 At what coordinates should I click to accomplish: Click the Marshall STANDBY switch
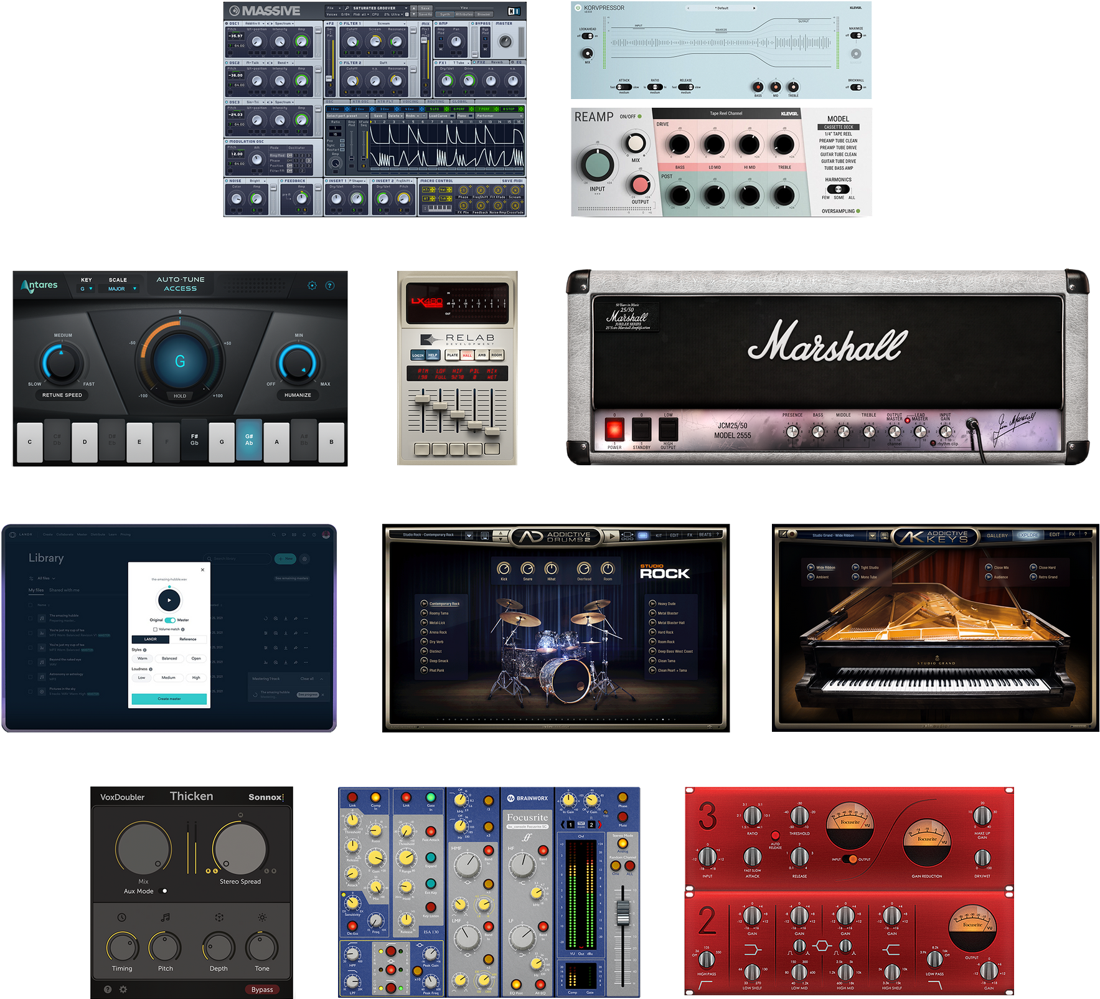[641, 429]
